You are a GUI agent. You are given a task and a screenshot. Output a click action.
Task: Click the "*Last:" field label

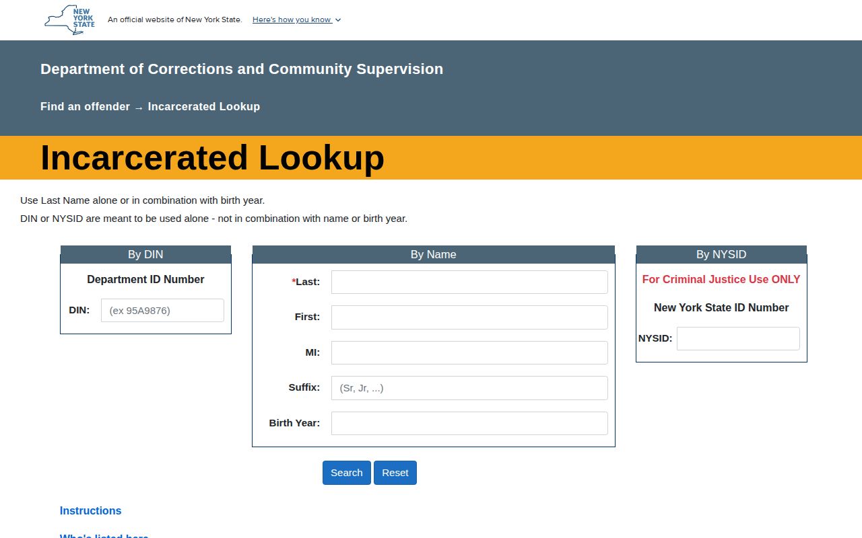pos(306,282)
